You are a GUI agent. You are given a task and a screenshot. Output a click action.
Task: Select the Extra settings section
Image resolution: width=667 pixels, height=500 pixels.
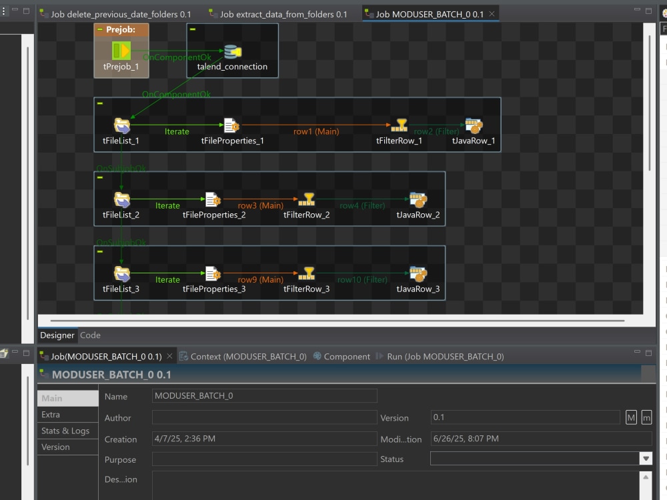pyautogui.click(x=67, y=415)
